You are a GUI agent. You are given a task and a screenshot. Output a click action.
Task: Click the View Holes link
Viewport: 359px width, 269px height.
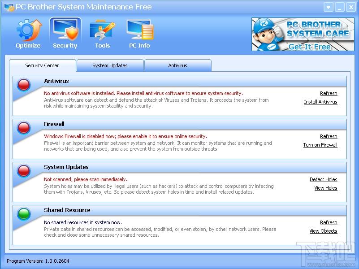[326, 188]
